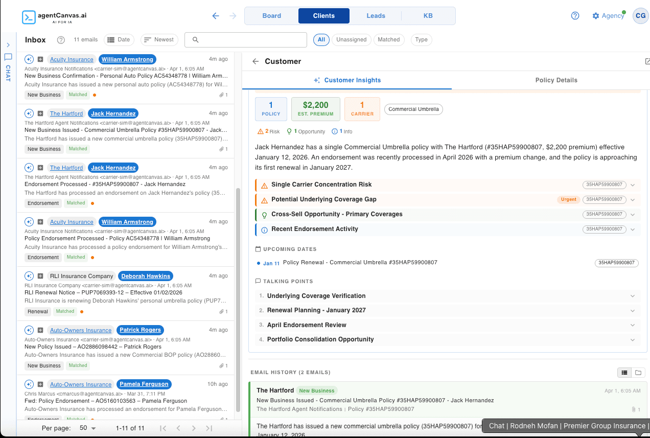Expand Portfolio Consolidation Opportunity talking point

click(447, 339)
